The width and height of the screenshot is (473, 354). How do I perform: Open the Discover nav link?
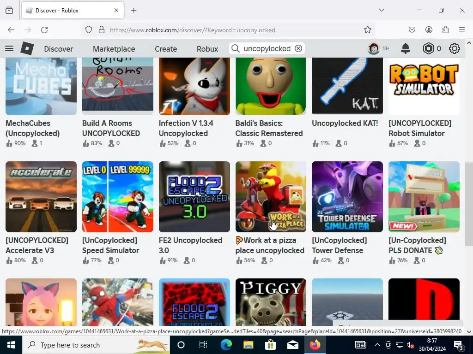pyautogui.click(x=59, y=49)
